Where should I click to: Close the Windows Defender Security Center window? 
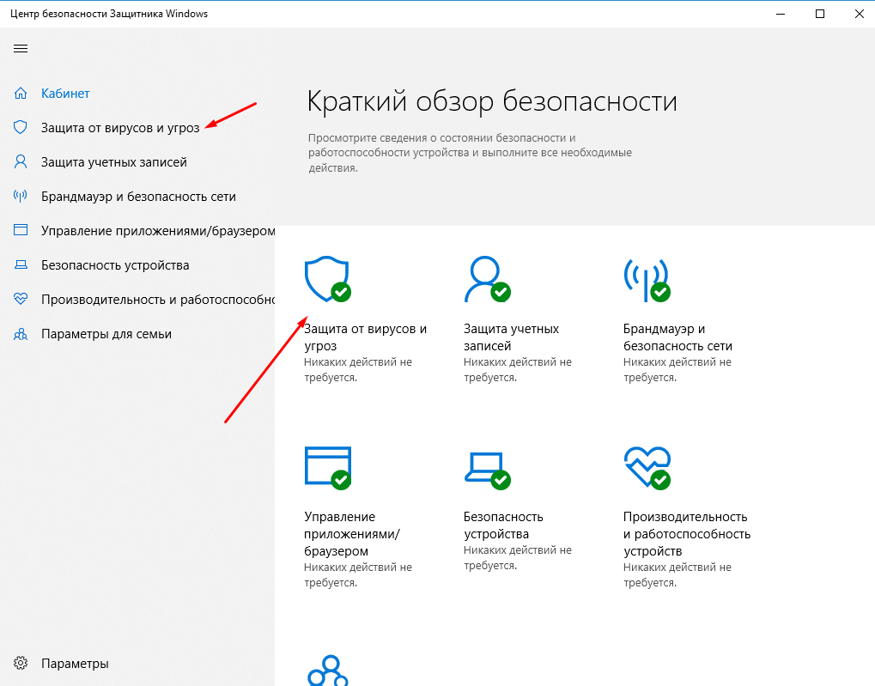[x=860, y=14]
